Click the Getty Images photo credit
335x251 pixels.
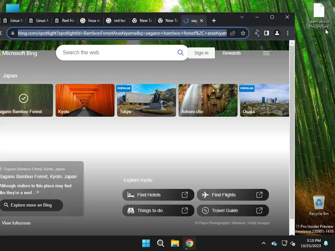click(x=232, y=223)
